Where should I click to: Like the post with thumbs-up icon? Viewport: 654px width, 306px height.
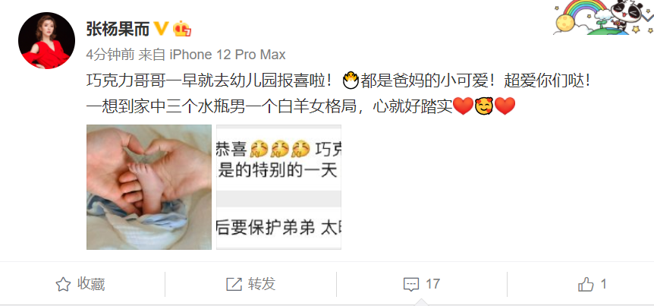pyautogui.click(x=586, y=285)
